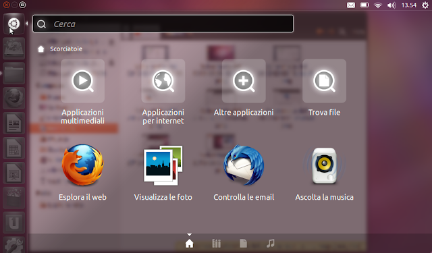Open Altre applicazioni shortcut

(x=244, y=88)
